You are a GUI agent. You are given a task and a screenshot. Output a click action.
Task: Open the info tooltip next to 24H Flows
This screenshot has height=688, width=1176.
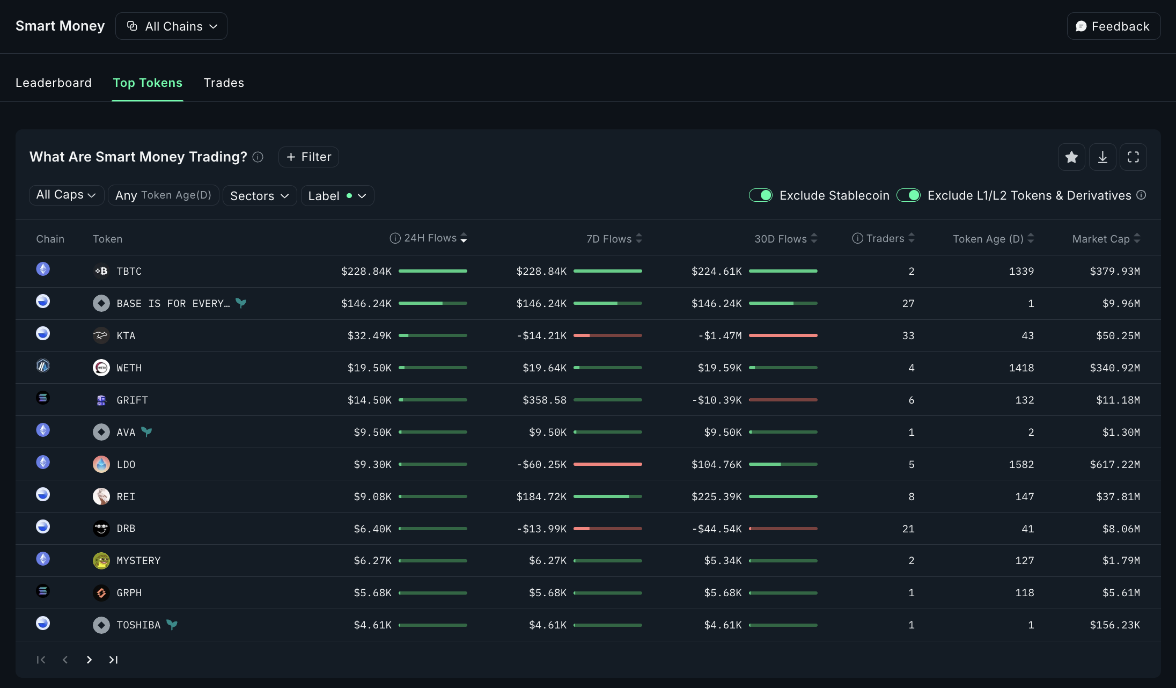(x=394, y=238)
